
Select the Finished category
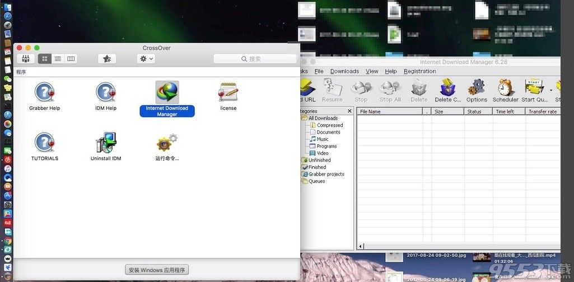pyautogui.click(x=317, y=167)
